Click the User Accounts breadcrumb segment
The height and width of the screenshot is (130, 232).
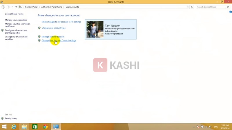click(72, 7)
